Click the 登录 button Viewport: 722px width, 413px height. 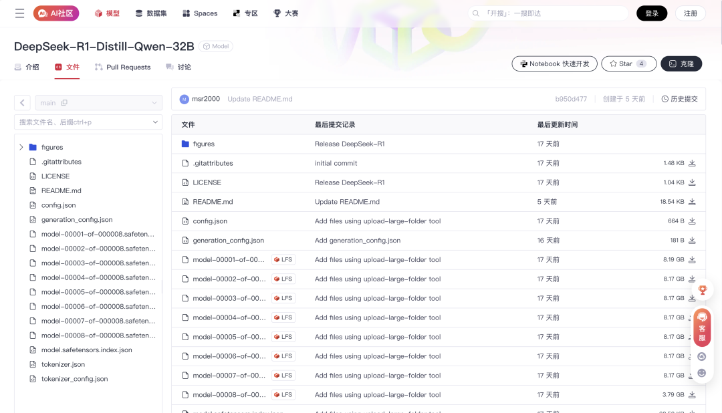coord(652,13)
